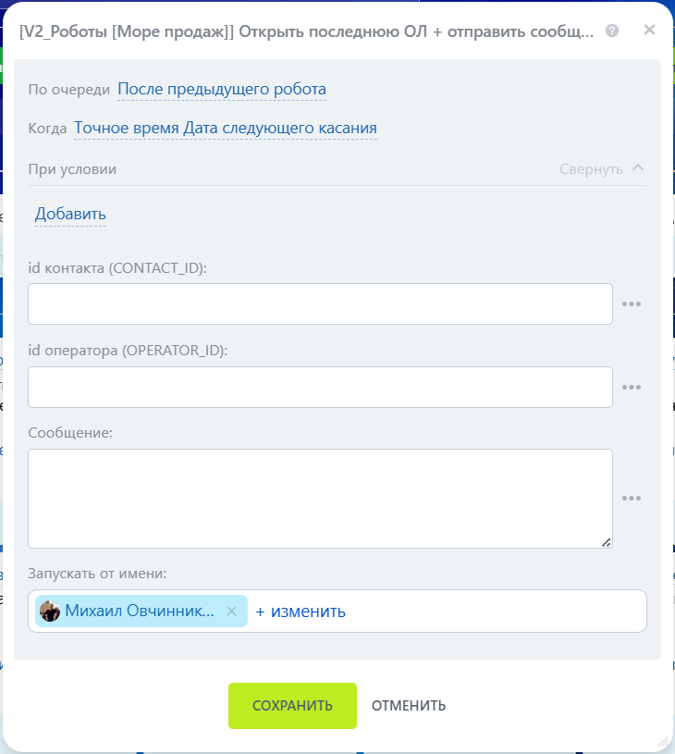
Task: Click the chevron arrow beside Свернуть
Action: [x=638, y=168]
